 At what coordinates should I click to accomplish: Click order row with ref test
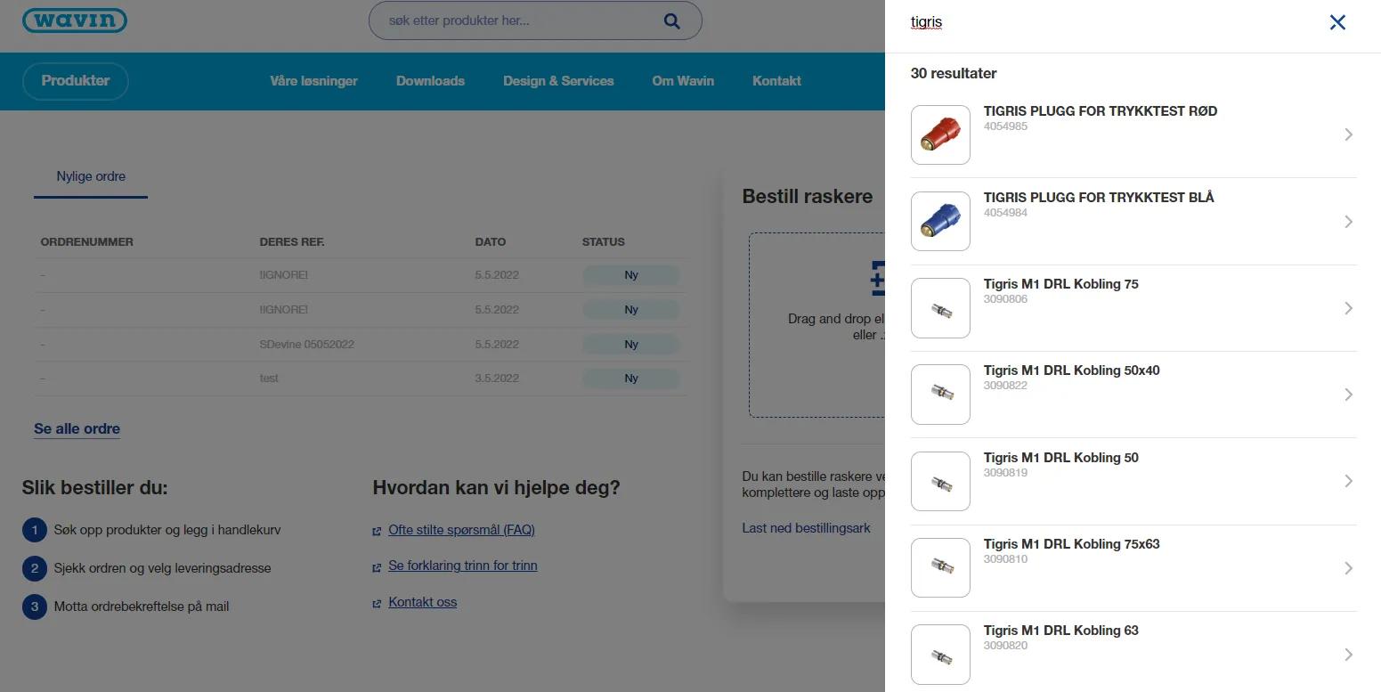(361, 379)
